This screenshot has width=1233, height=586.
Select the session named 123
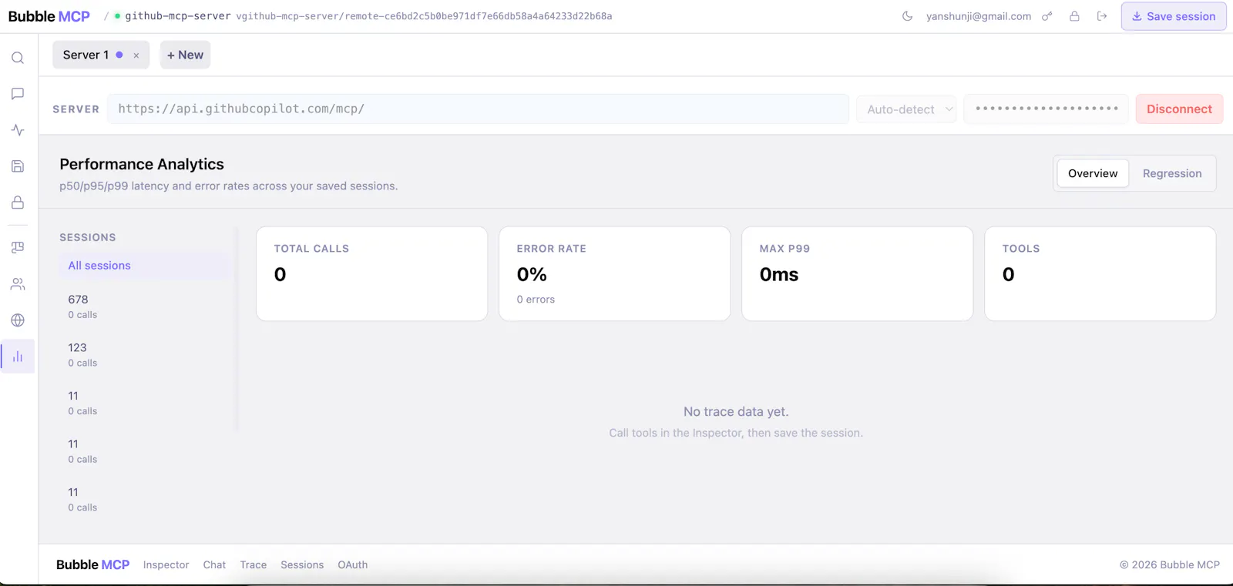[144, 355]
